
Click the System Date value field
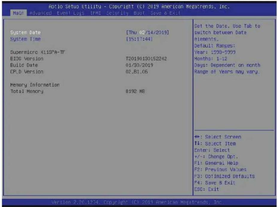point(147,33)
